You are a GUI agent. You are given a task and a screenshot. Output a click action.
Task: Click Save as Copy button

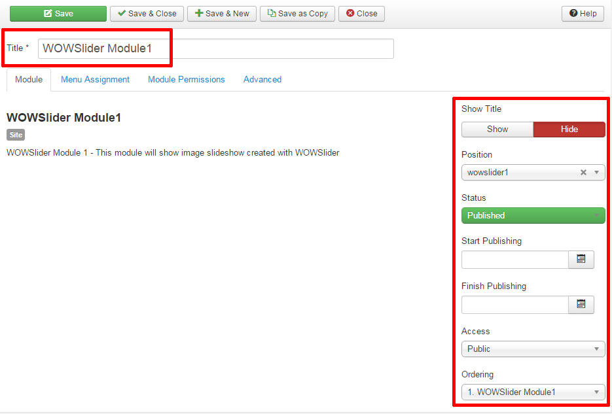297,14
